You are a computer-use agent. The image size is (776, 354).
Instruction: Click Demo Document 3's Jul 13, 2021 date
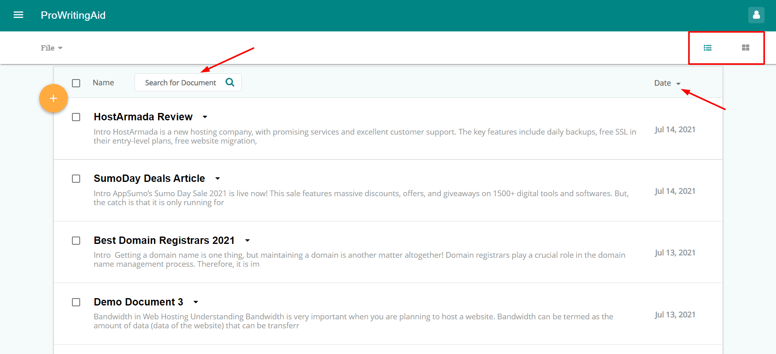[x=675, y=315]
